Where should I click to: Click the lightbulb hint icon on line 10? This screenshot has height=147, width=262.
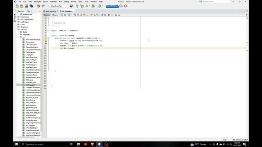[45, 40]
